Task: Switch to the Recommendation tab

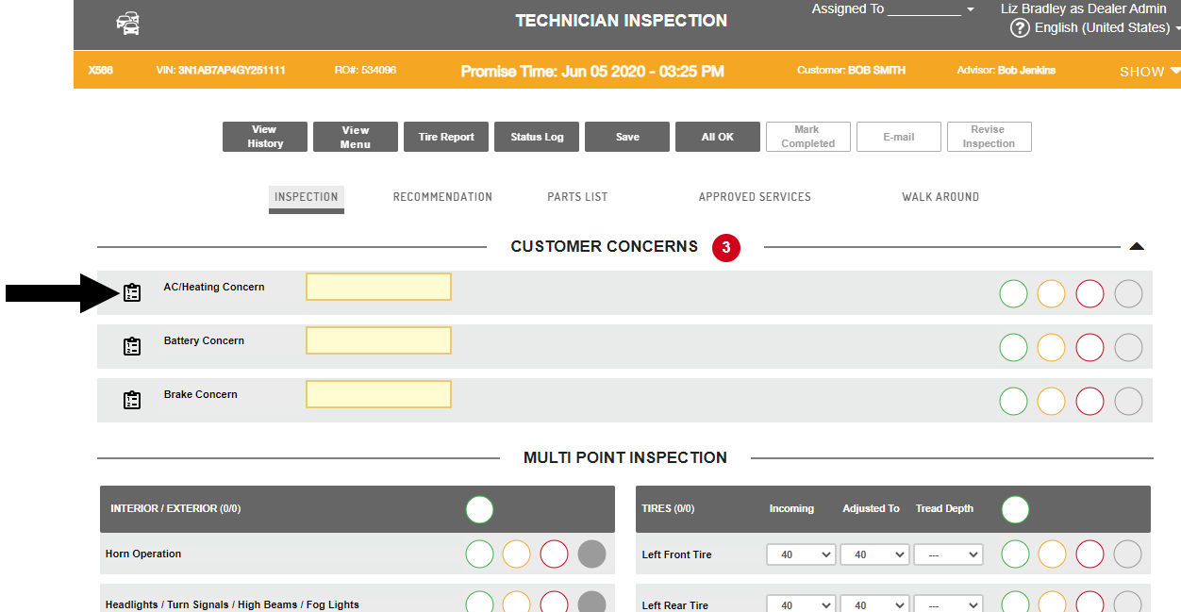Action: coord(442,197)
